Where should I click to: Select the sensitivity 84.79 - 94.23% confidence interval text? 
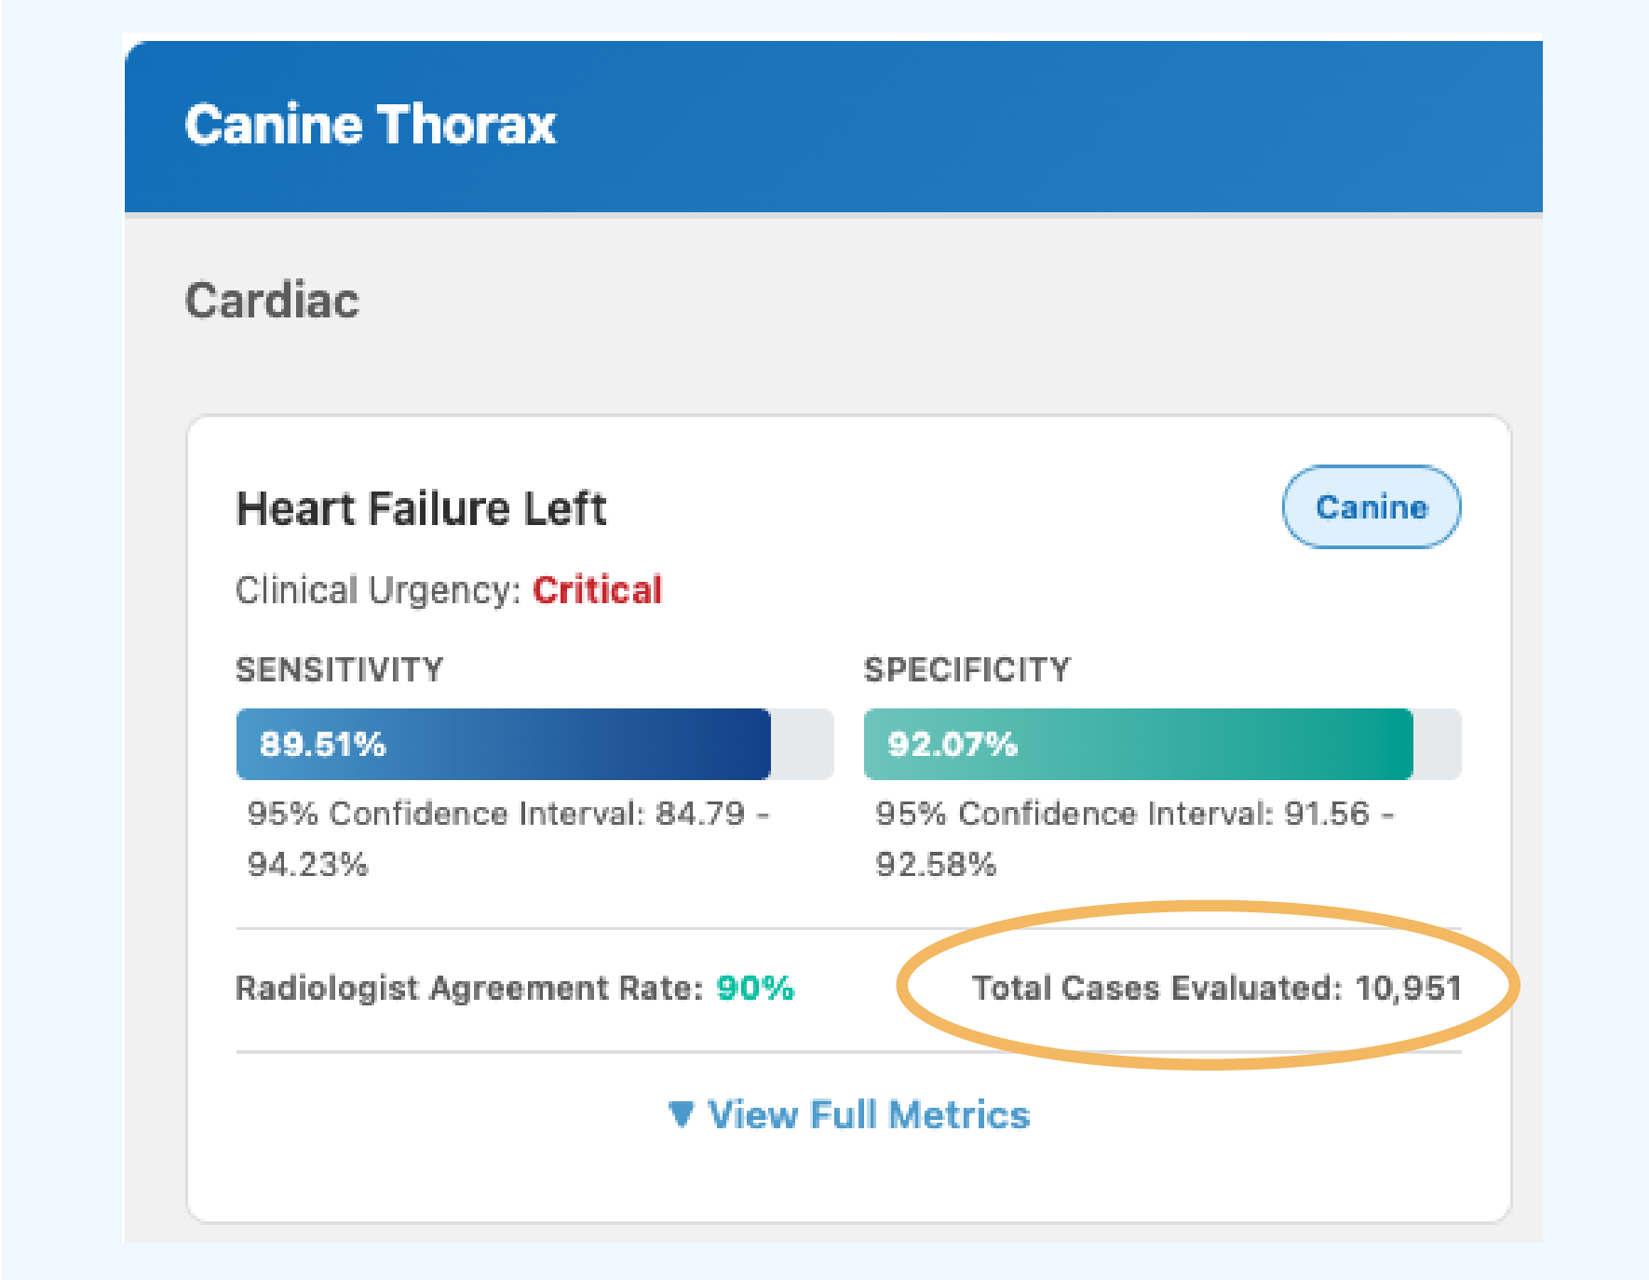click(x=507, y=839)
